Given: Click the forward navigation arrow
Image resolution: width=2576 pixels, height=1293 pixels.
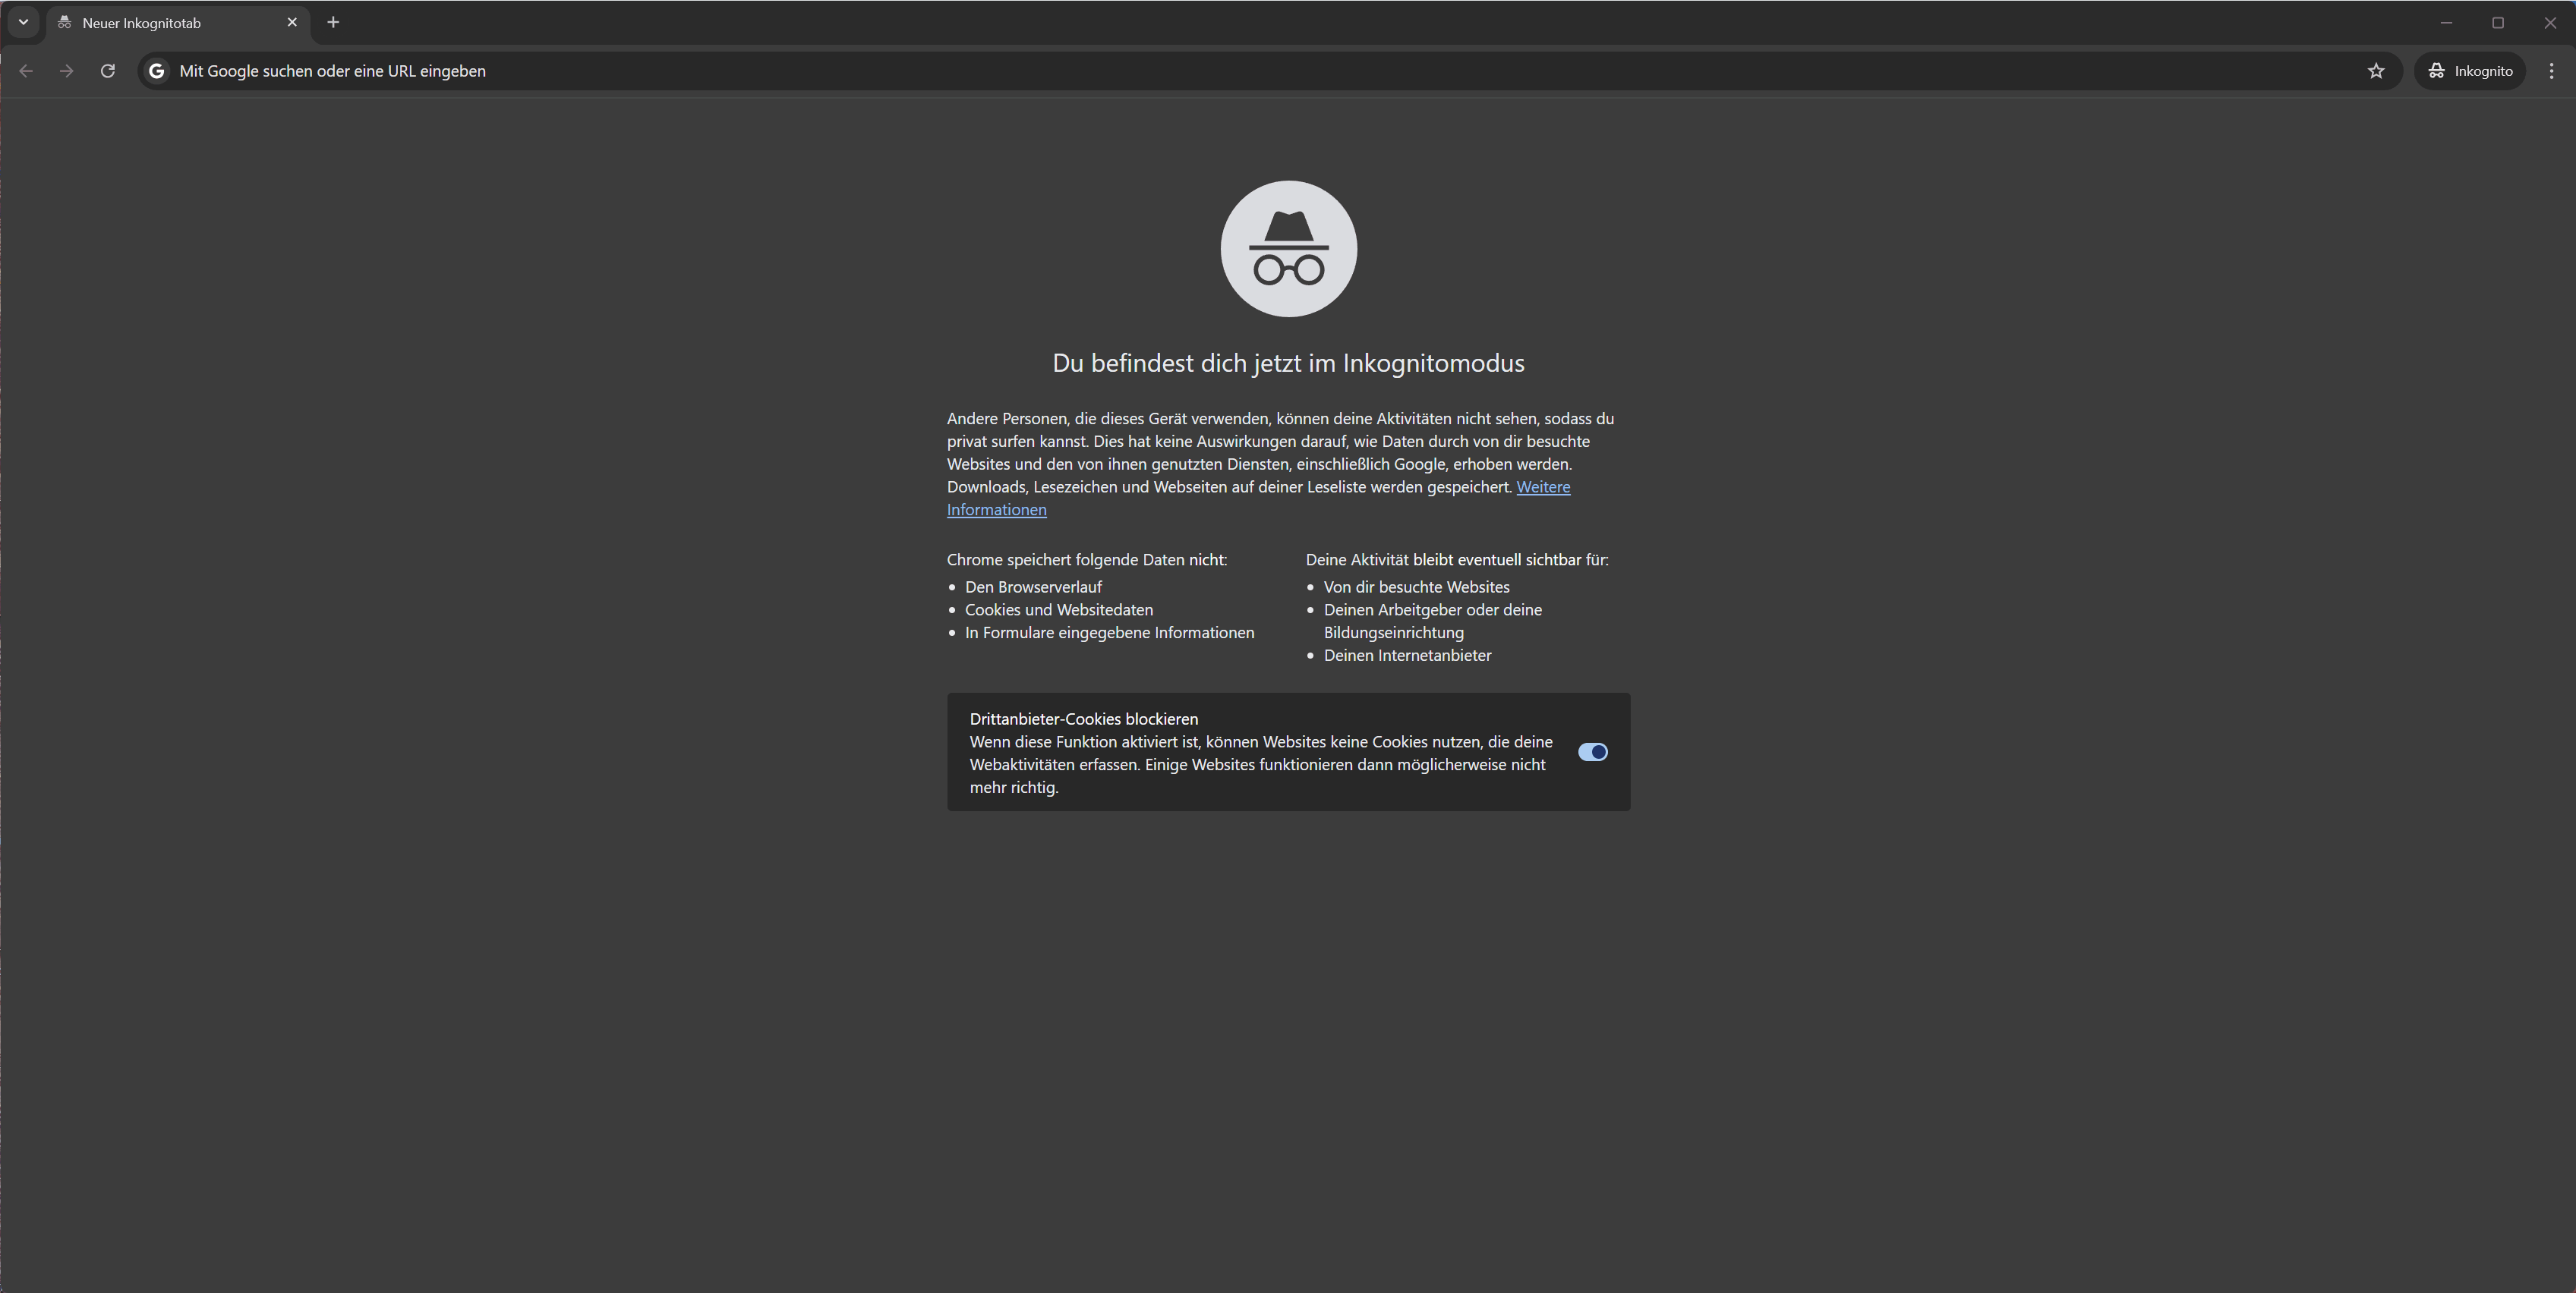Looking at the screenshot, I should pyautogui.click(x=67, y=71).
